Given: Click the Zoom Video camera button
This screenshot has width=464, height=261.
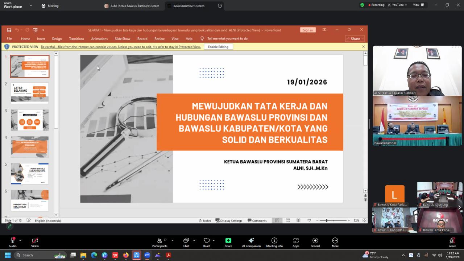Looking at the screenshot, I should pyautogui.click(x=35, y=242).
